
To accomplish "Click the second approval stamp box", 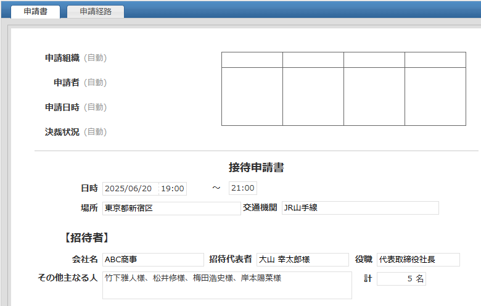I will click(313, 96).
